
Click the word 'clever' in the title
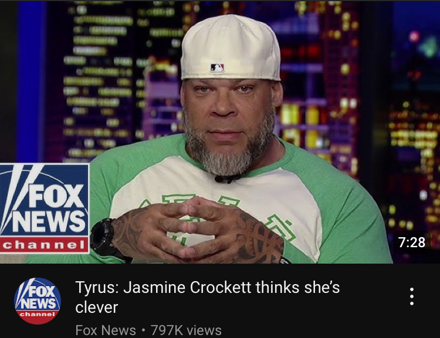click(97, 308)
